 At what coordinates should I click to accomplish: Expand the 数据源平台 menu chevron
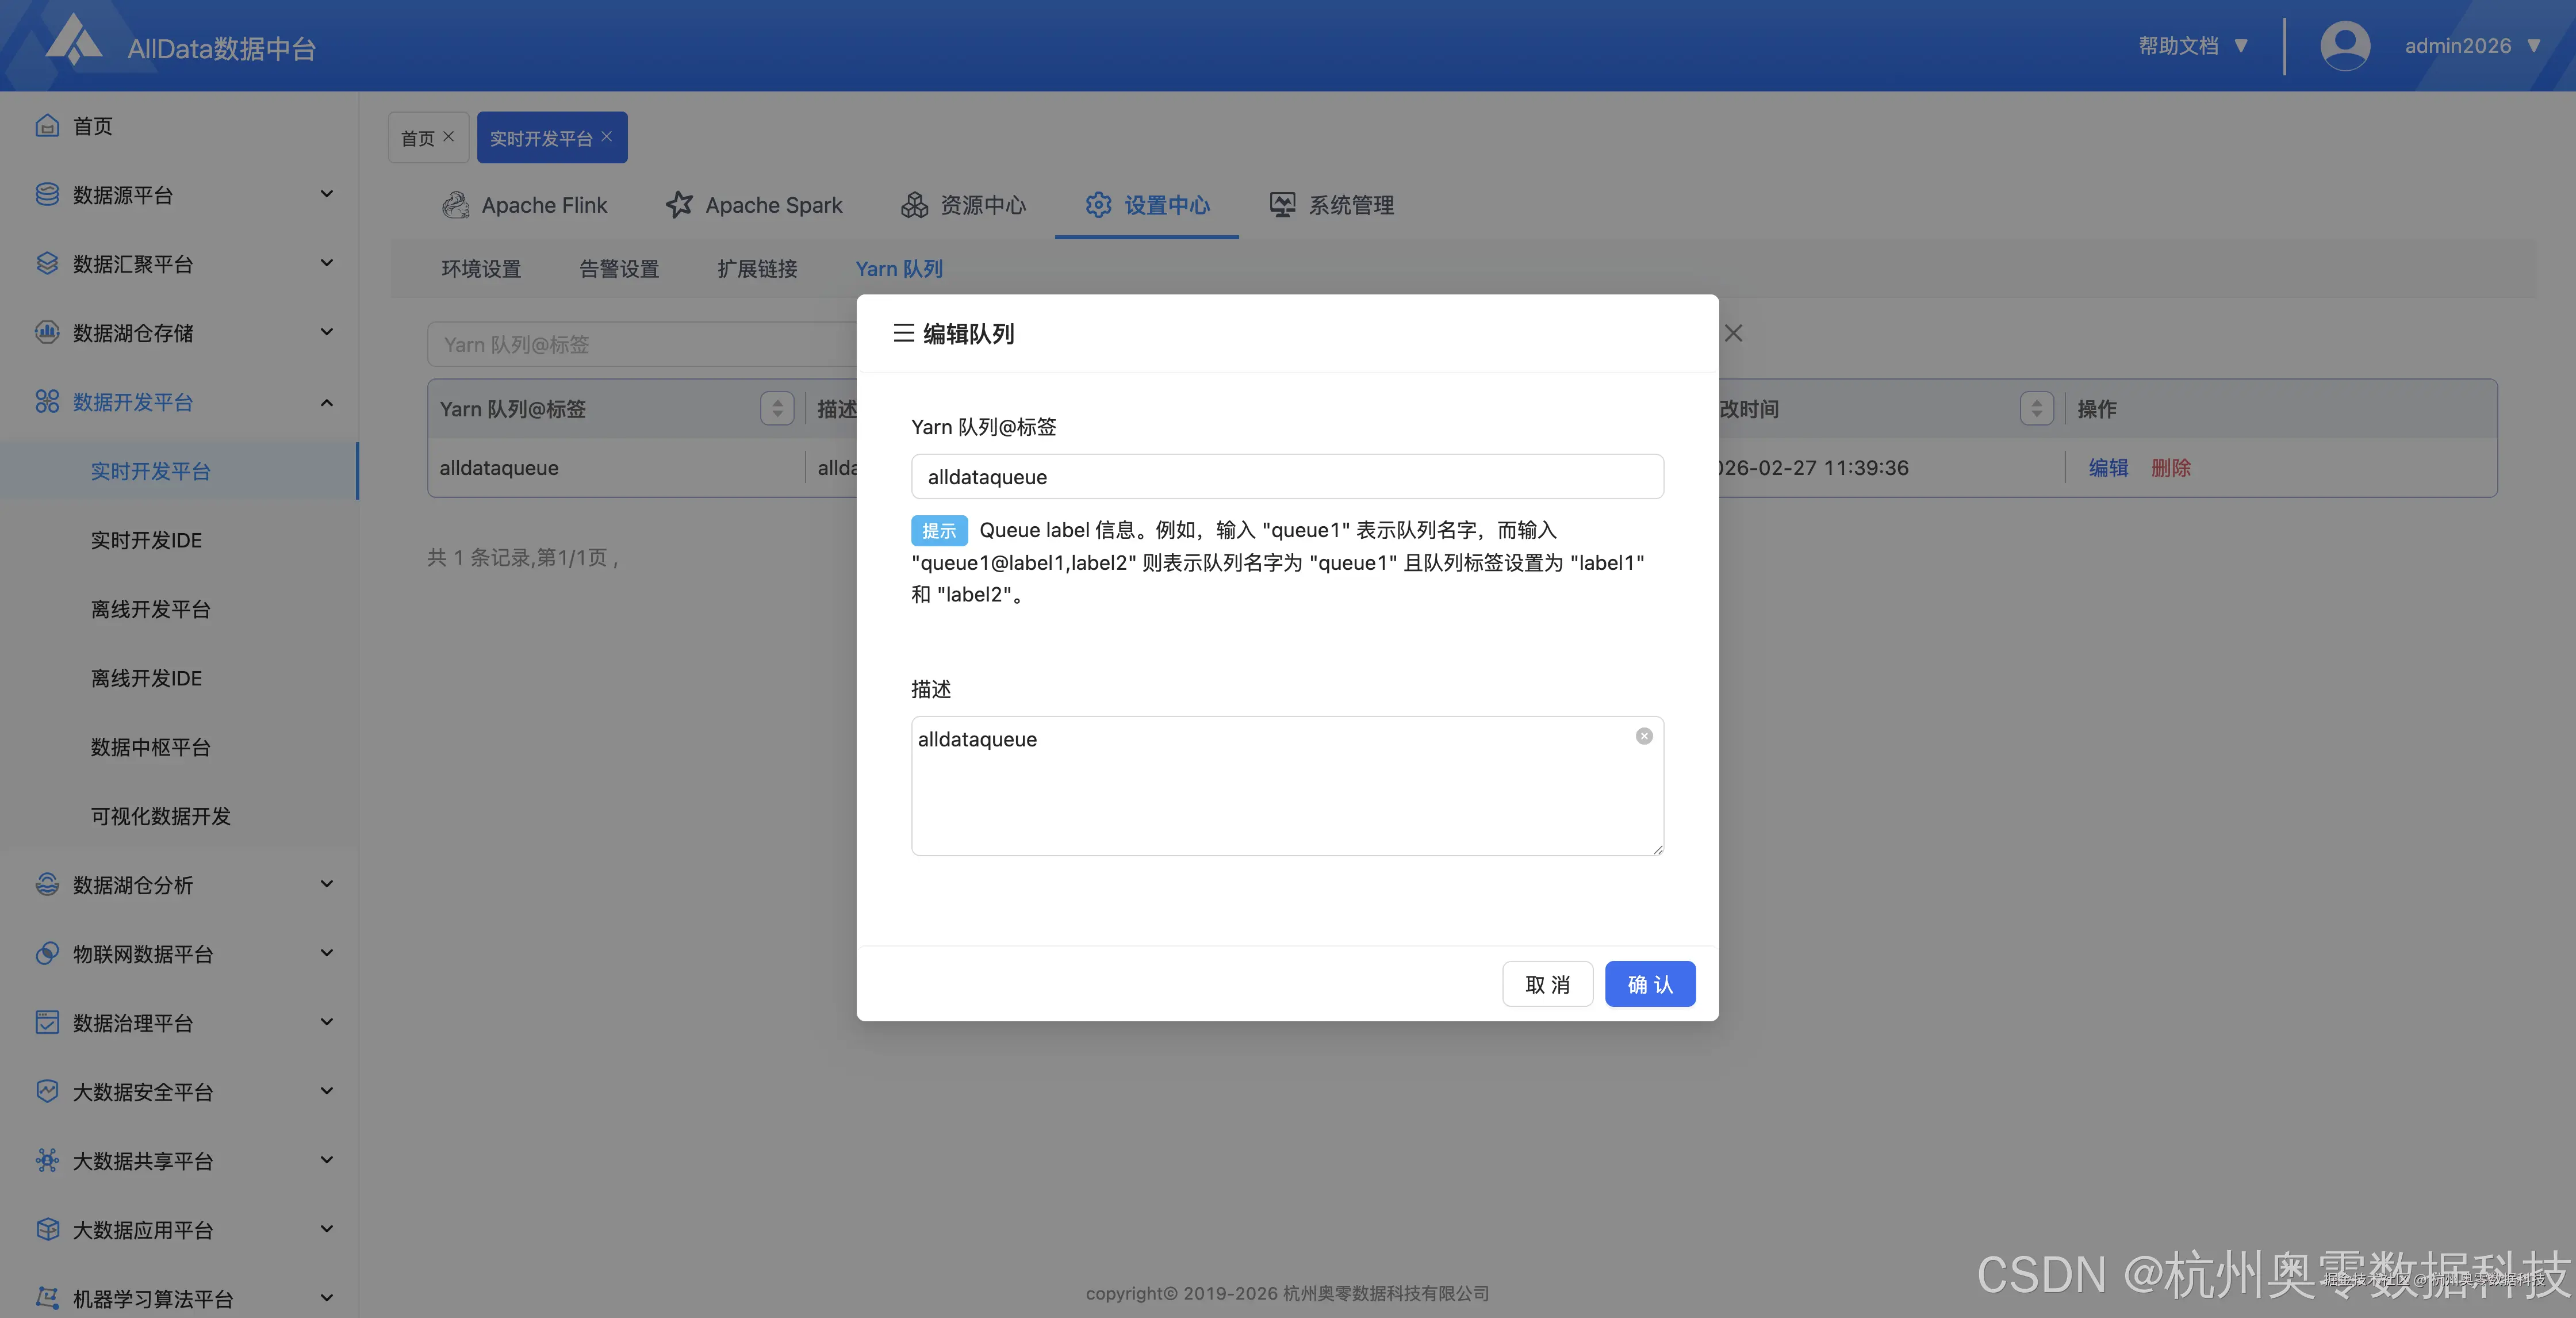(x=326, y=194)
